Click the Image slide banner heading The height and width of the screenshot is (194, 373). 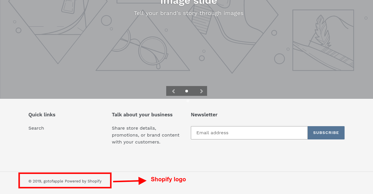pyautogui.click(x=189, y=2)
